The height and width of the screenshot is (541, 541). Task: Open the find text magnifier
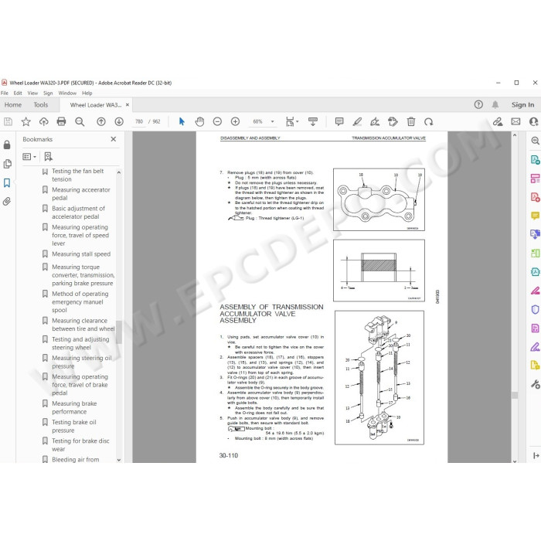tap(80, 121)
